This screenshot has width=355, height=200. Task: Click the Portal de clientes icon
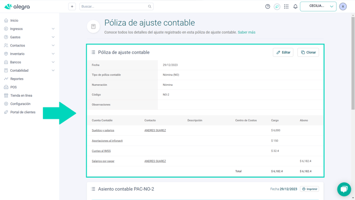6,112
